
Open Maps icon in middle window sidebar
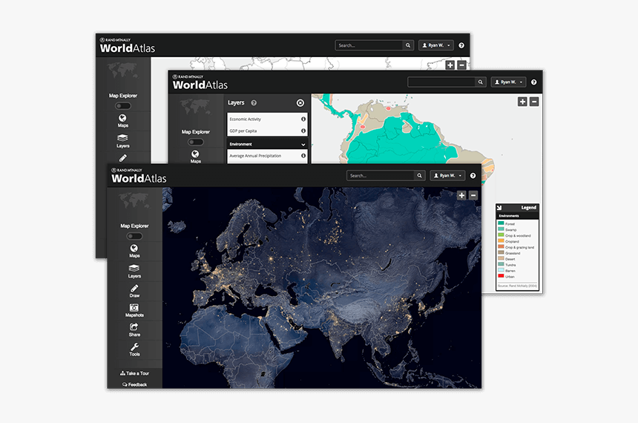pos(195,157)
